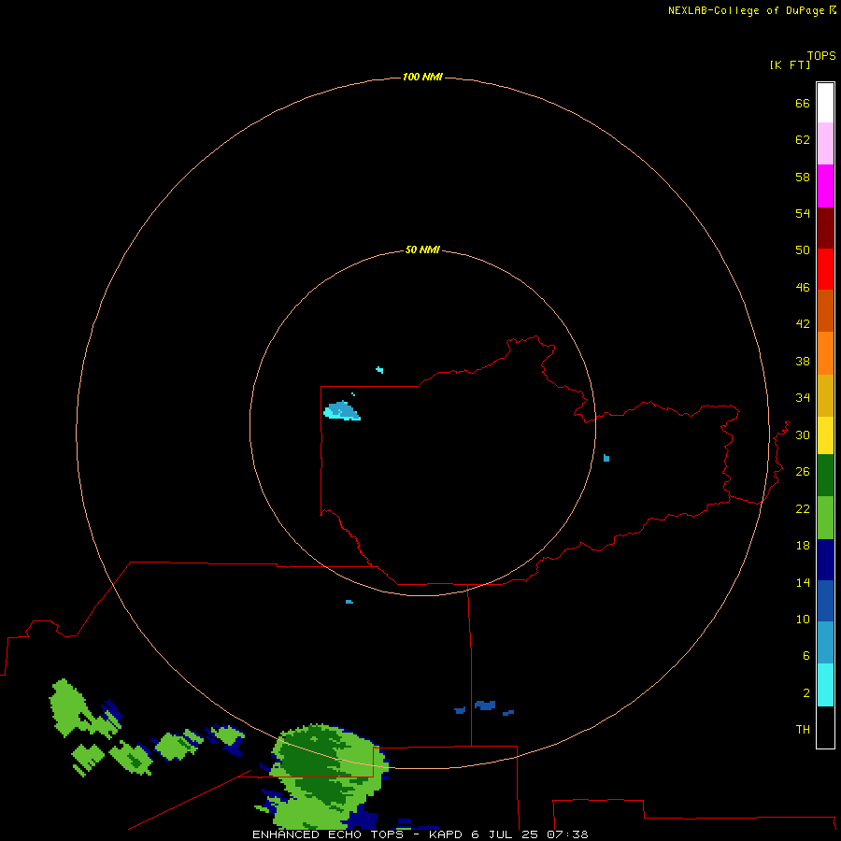Click the '54' legend value
Screen dimensions: 841x841
[x=803, y=213]
